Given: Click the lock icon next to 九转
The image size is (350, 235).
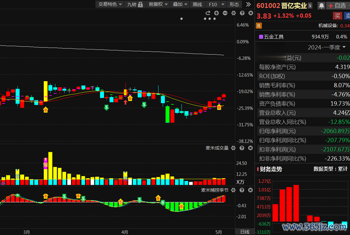Looking at the screenshot, I should (x=141, y=4).
